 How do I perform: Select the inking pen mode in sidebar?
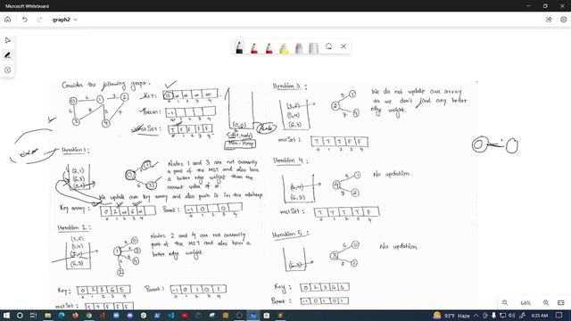[8, 55]
